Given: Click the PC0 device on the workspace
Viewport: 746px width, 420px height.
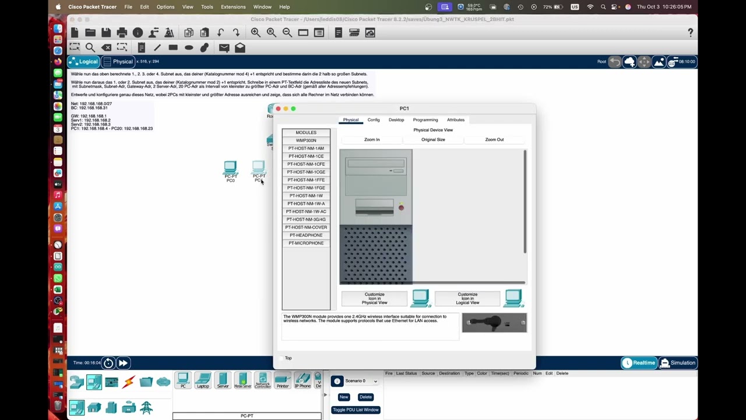Looking at the screenshot, I should (230, 171).
